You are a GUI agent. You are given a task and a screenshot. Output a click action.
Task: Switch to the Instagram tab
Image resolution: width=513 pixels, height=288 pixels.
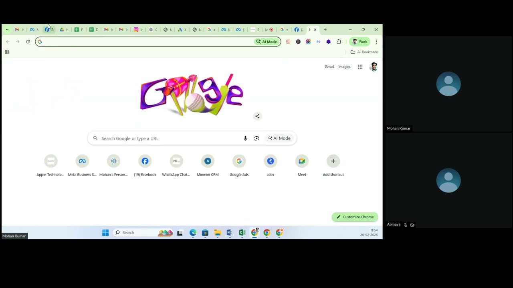pos(138,30)
